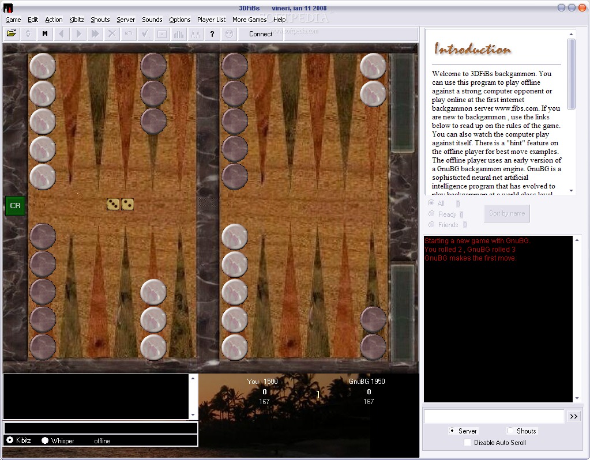Click the right die on the board
Screen dimensions: 590x460
[127, 204]
